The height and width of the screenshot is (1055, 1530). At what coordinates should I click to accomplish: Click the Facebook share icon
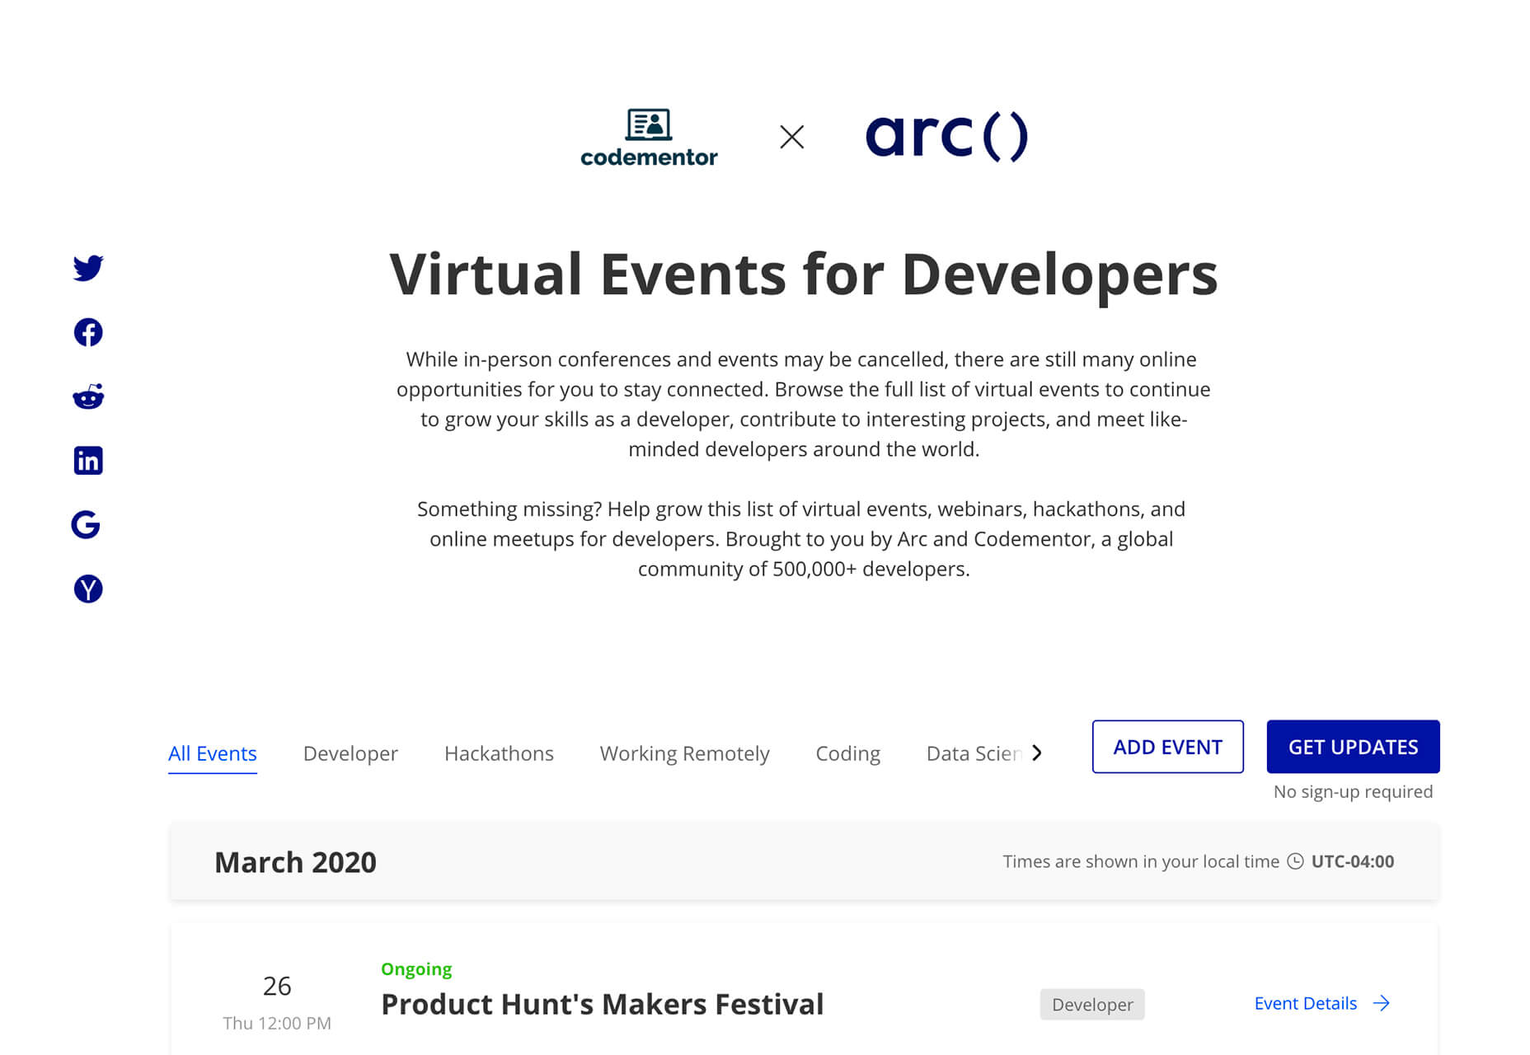coord(88,332)
